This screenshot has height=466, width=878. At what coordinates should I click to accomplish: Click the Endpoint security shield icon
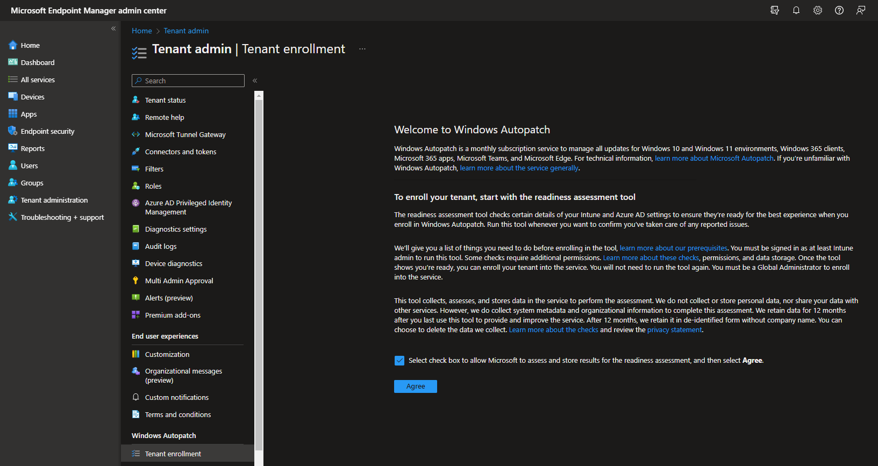tap(13, 131)
